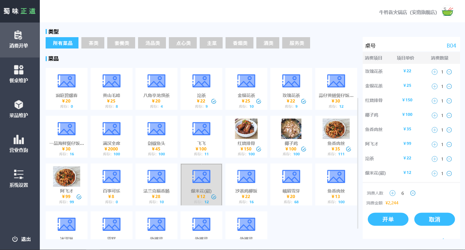Select the 沙茶鸡柳饭 dish card
The height and width of the screenshot is (250, 465).
coord(246,184)
